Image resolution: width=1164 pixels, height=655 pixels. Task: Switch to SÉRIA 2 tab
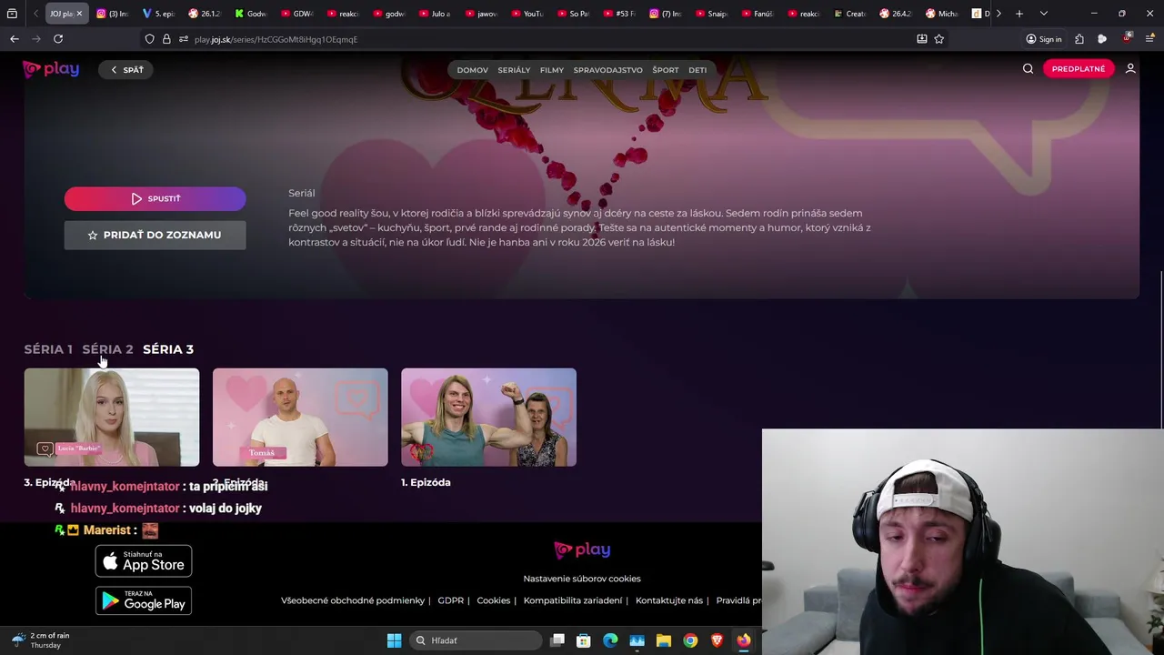coord(107,349)
